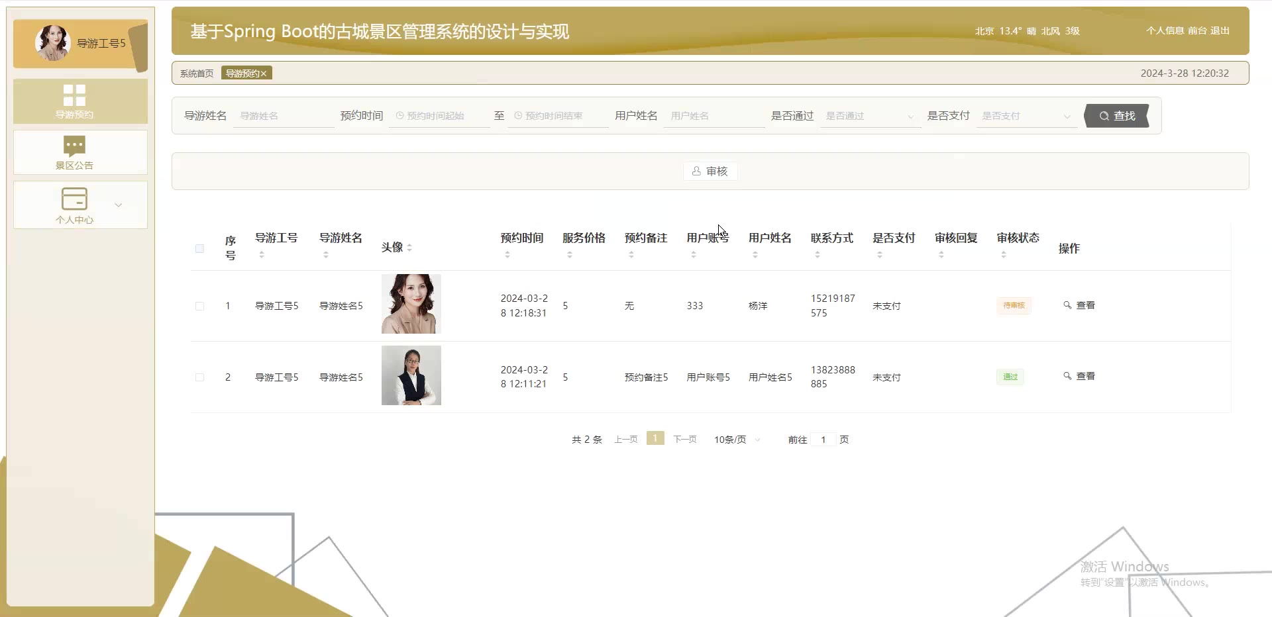
Task: Sort table by 头像 column arrows
Action: [409, 248]
